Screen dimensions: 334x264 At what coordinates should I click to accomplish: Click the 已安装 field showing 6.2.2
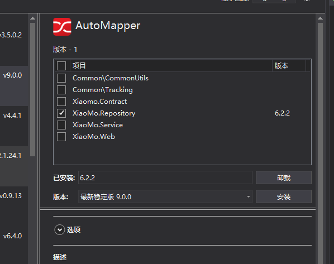pyautogui.click(x=165, y=177)
